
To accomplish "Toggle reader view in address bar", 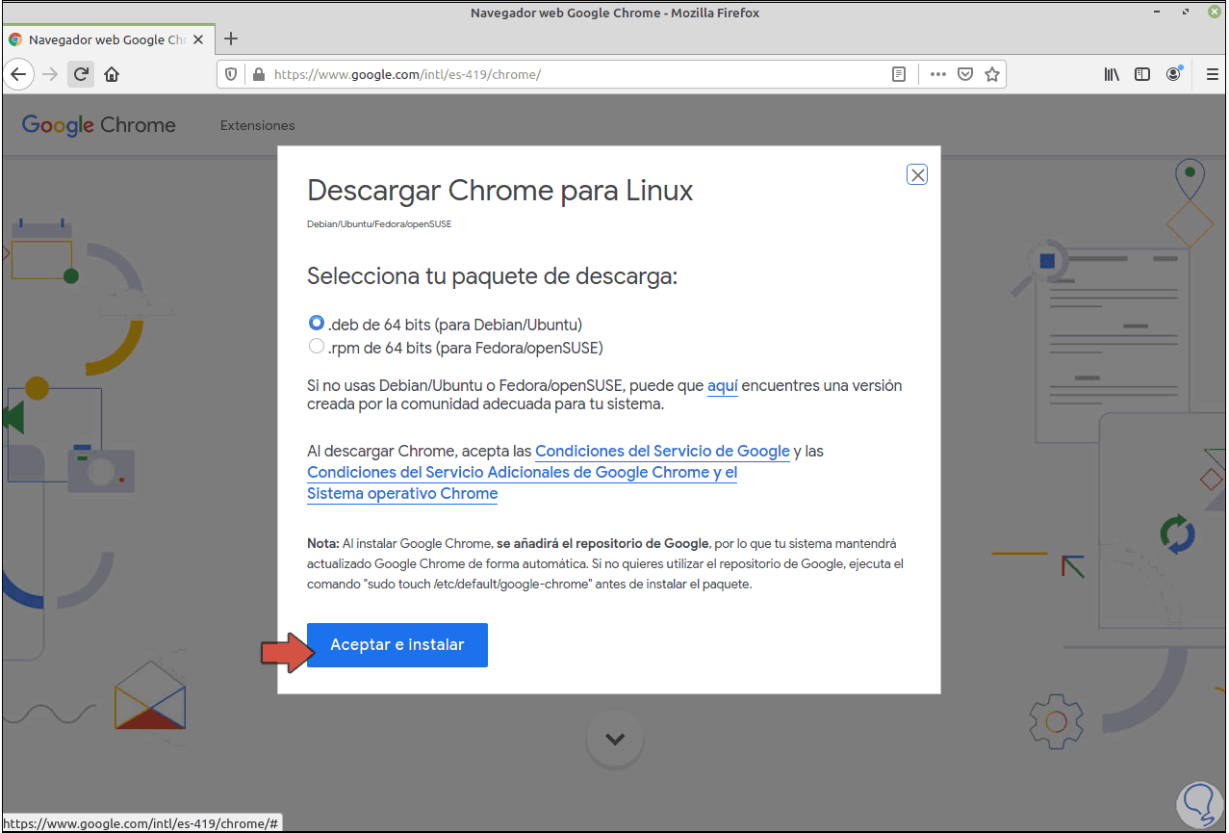I will tap(899, 74).
